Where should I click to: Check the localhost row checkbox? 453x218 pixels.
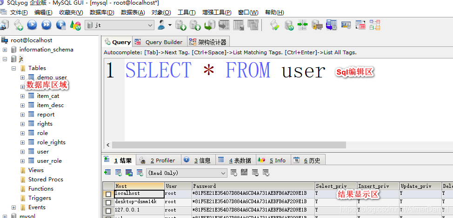pyautogui.click(x=108, y=194)
